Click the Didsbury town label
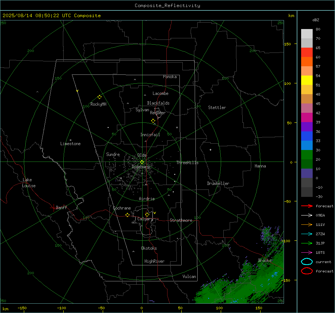 click(x=141, y=167)
